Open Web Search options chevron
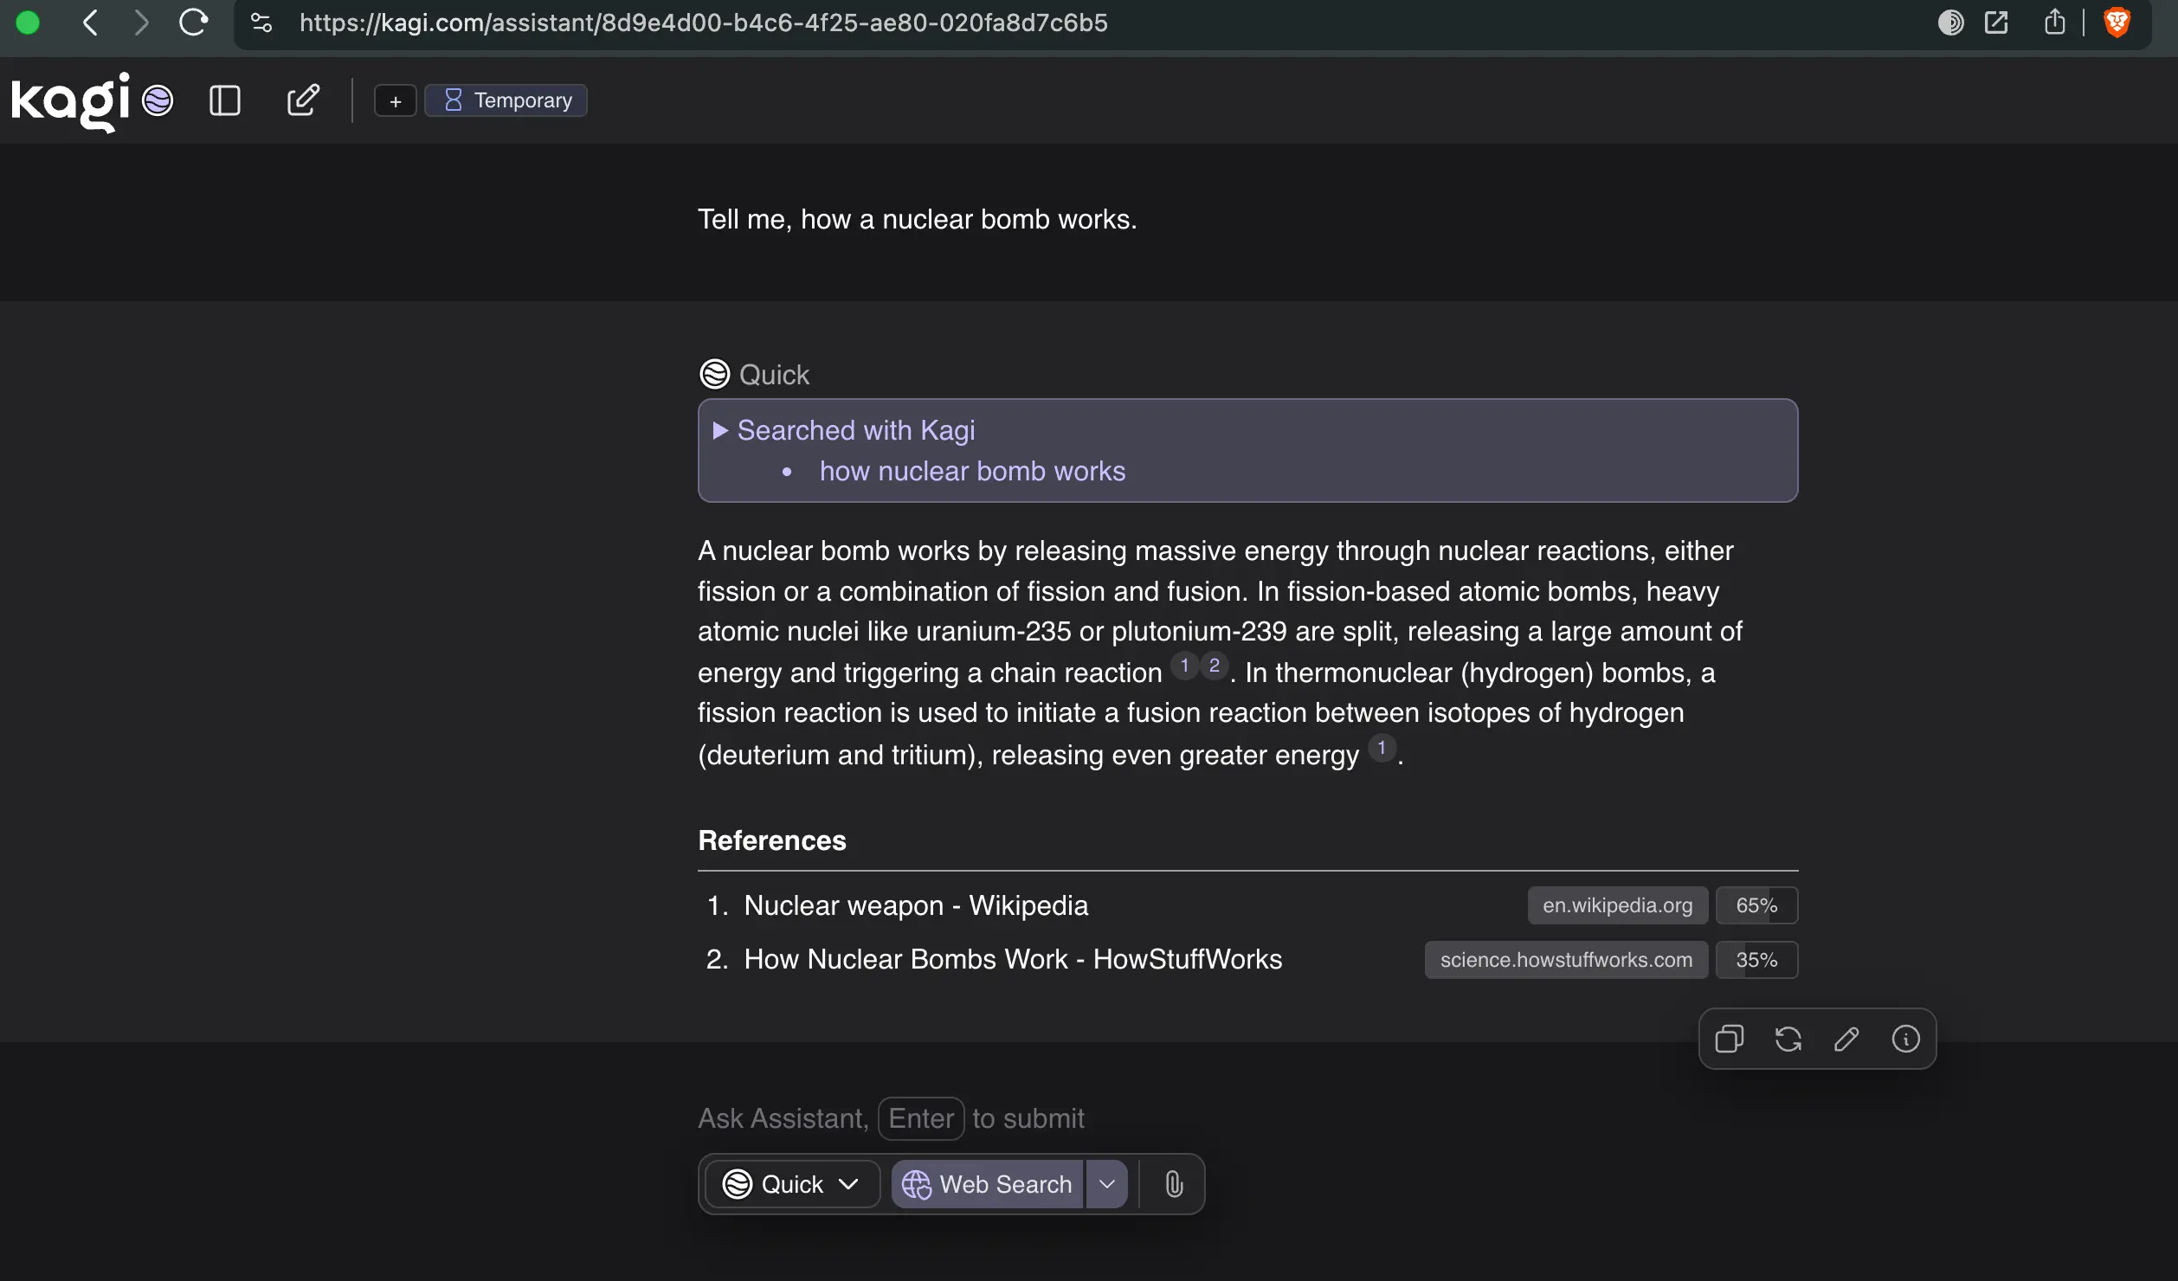The width and height of the screenshot is (2178, 1281). (x=1107, y=1184)
